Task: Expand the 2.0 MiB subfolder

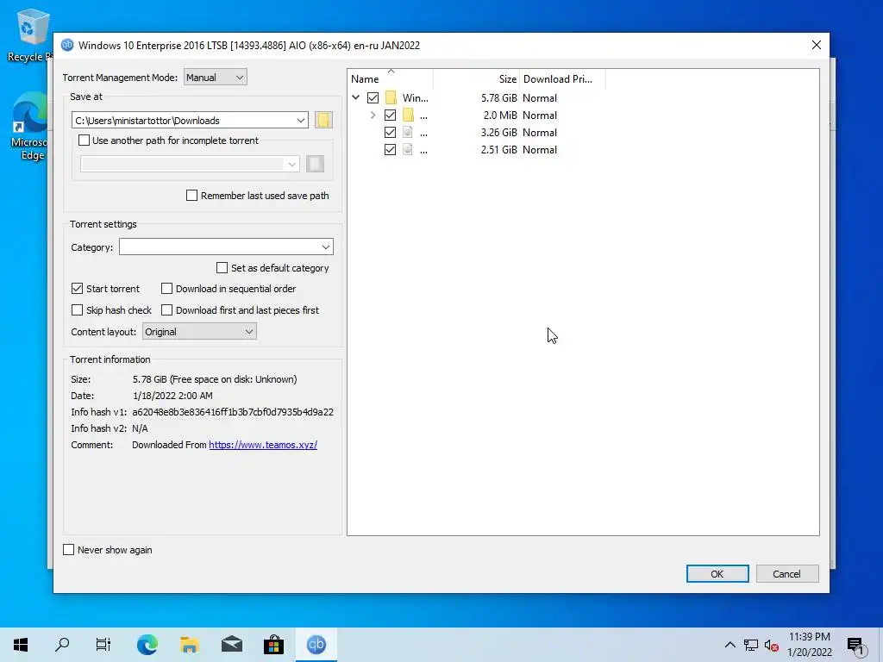Action: [x=373, y=116]
